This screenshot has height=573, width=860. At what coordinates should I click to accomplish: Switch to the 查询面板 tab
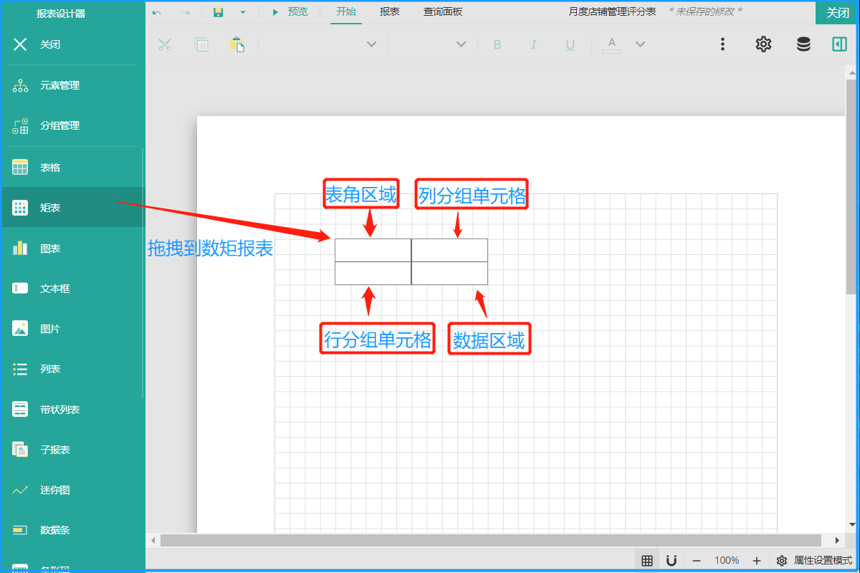(442, 12)
